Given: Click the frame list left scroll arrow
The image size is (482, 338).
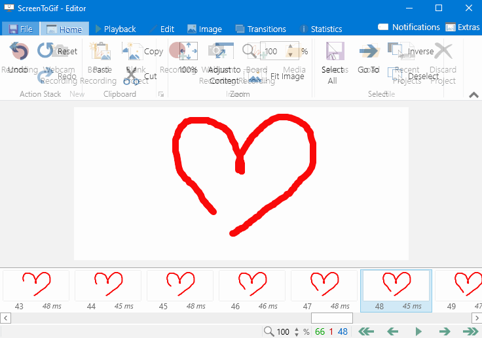Looking at the screenshot, I should pos(5,318).
